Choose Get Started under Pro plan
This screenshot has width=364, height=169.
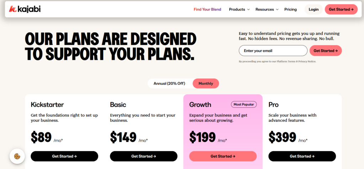(x=302, y=156)
